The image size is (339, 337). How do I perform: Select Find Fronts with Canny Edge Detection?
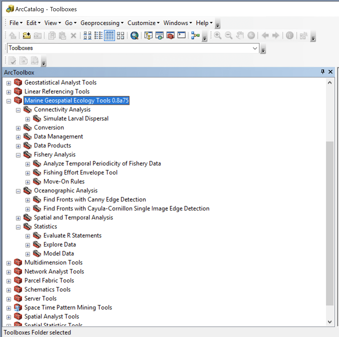tap(94, 199)
